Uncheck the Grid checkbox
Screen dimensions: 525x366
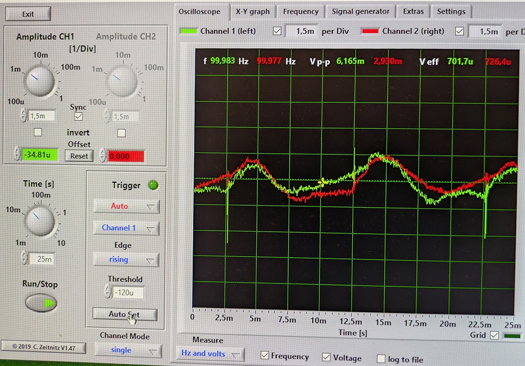pos(495,335)
